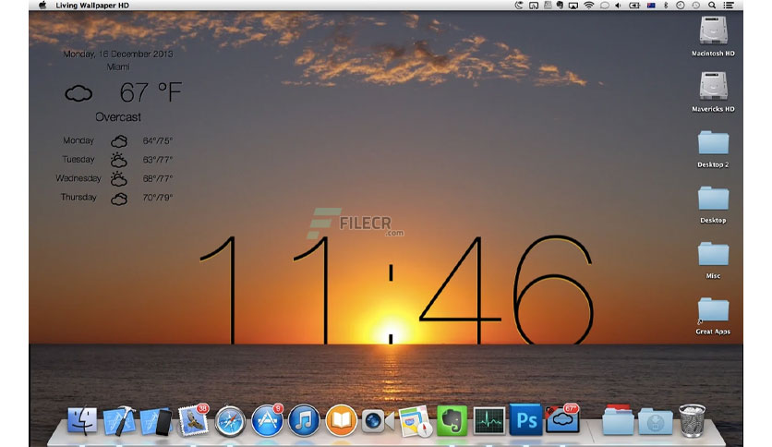Viewport: 772px width, 447px height.
Task: Open Mavericks HD drive on desktop
Action: pos(713,92)
